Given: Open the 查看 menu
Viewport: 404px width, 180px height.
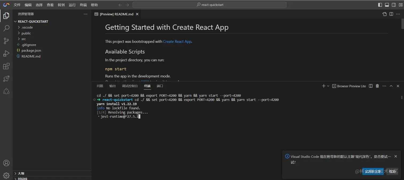Looking at the screenshot, I should click(x=50, y=5).
